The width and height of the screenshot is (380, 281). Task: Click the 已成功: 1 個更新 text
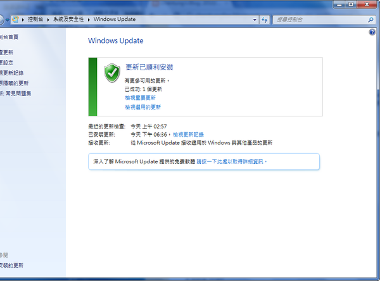[143, 89]
